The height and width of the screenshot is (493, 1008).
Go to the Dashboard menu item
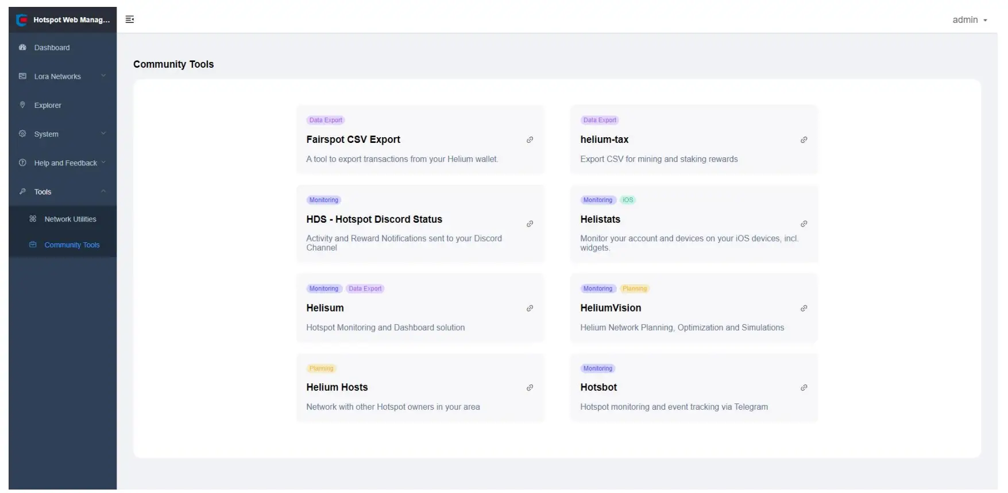63,48
